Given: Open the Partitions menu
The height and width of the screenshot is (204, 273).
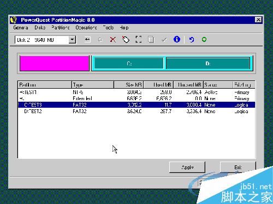Looking at the screenshot, I should click(61, 28).
